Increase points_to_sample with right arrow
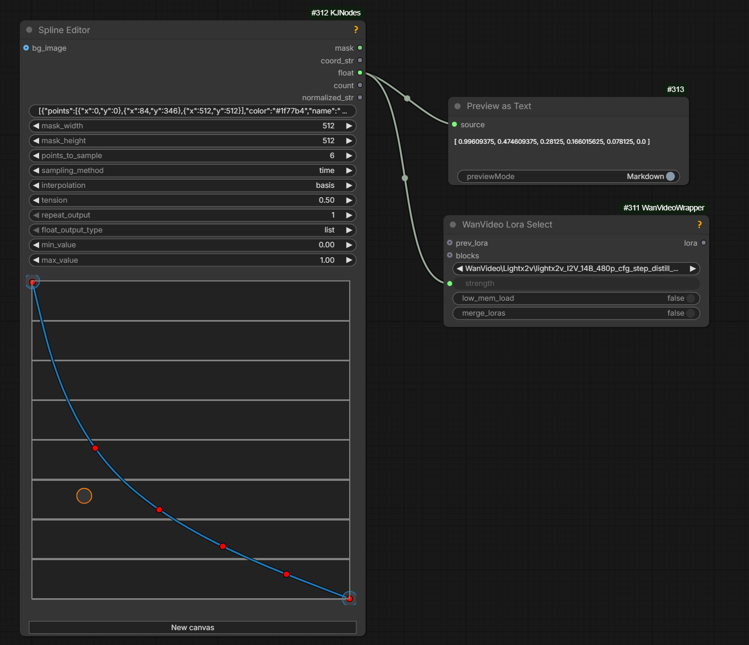This screenshot has height=645, width=749. click(x=349, y=156)
